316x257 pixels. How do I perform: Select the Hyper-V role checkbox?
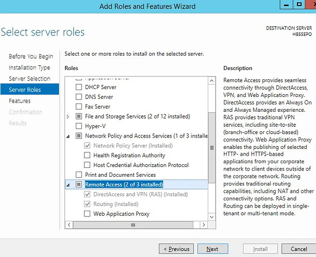pos(79,126)
